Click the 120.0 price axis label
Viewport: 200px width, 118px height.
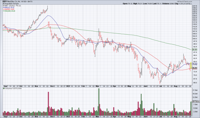tap(195, 20)
